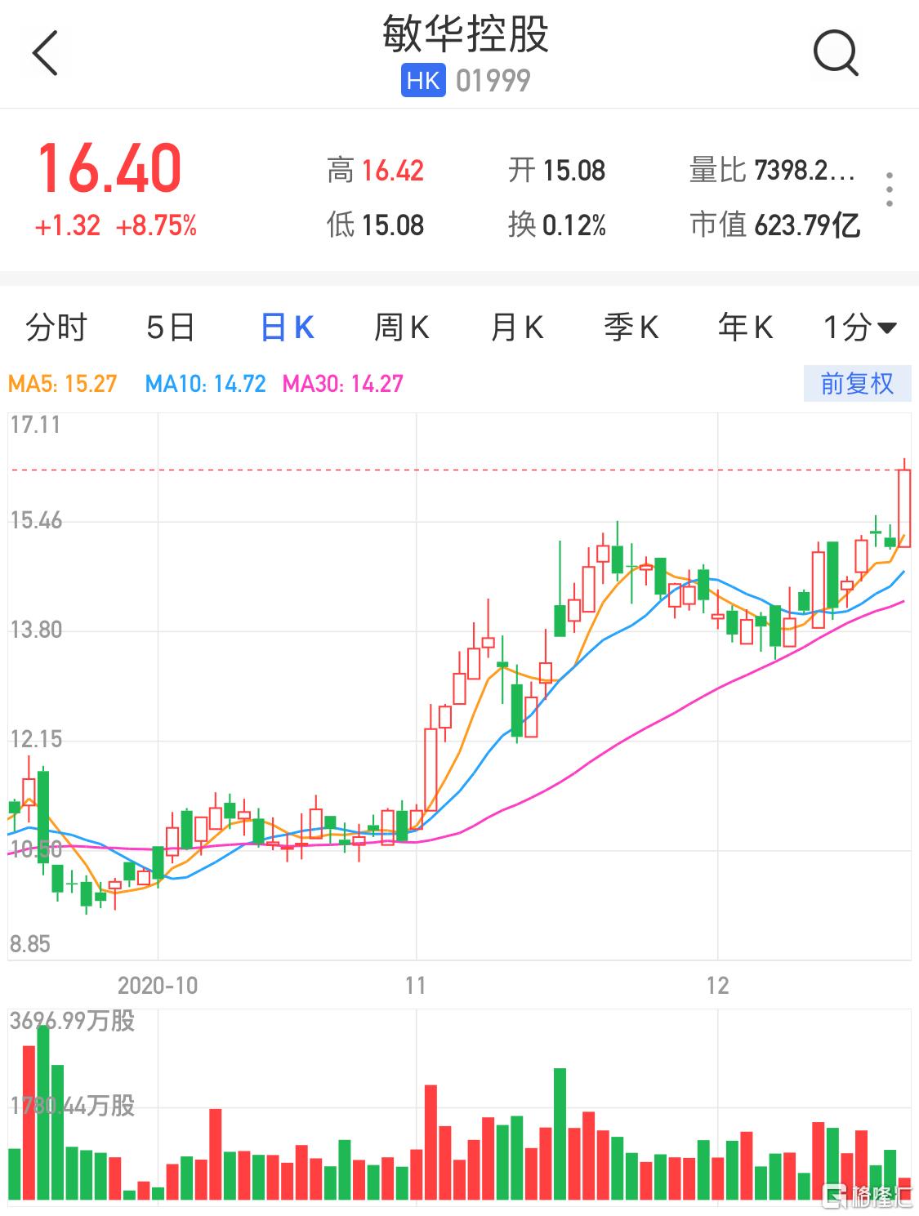The width and height of the screenshot is (919, 1216).
Task: Tap the 低 15.08 low price
Action: 376,225
